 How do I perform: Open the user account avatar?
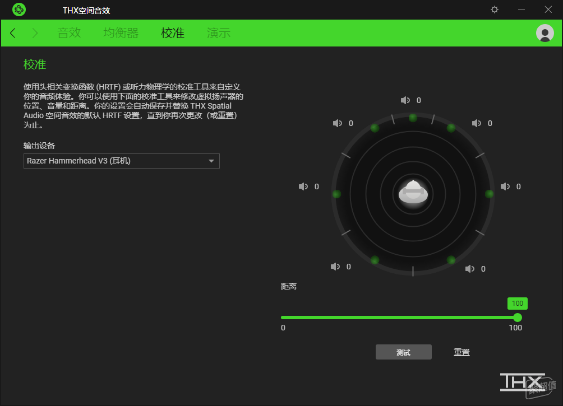click(x=544, y=33)
